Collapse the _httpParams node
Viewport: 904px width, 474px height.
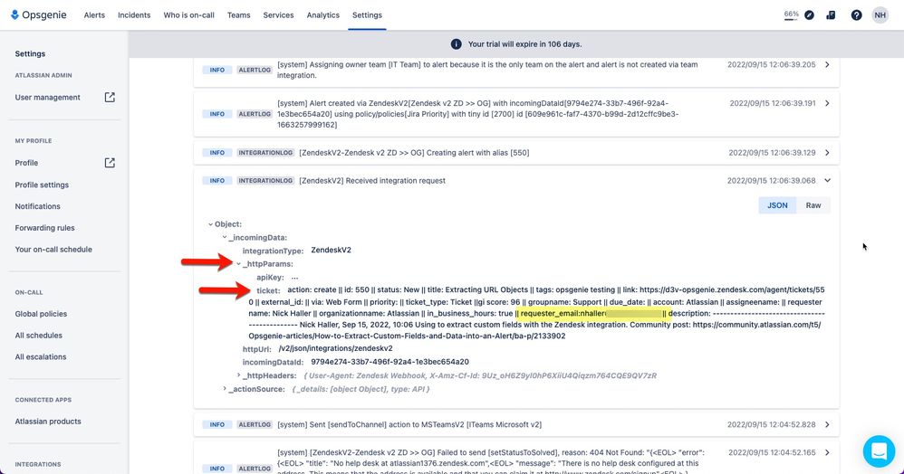click(238, 264)
